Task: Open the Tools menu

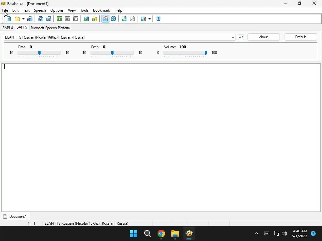Action: click(x=84, y=10)
